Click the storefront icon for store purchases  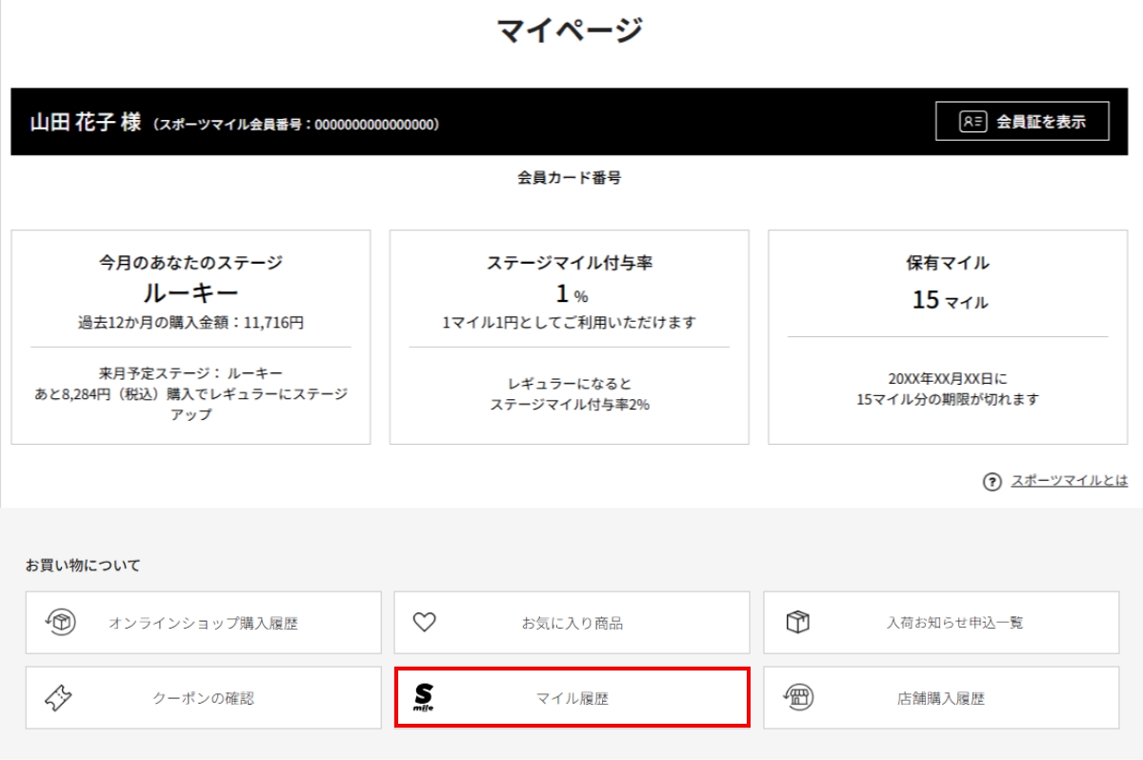(796, 698)
